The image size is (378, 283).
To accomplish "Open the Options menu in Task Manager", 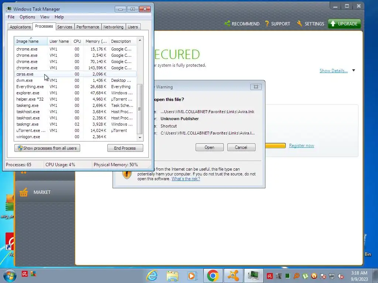I will click(x=27, y=17).
